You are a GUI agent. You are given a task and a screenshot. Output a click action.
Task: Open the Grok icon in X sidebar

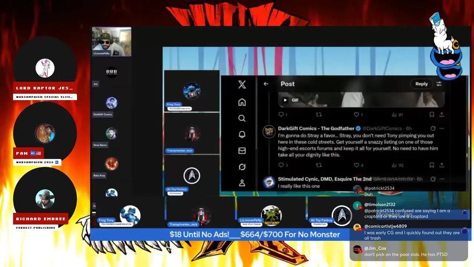tap(242, 167)
